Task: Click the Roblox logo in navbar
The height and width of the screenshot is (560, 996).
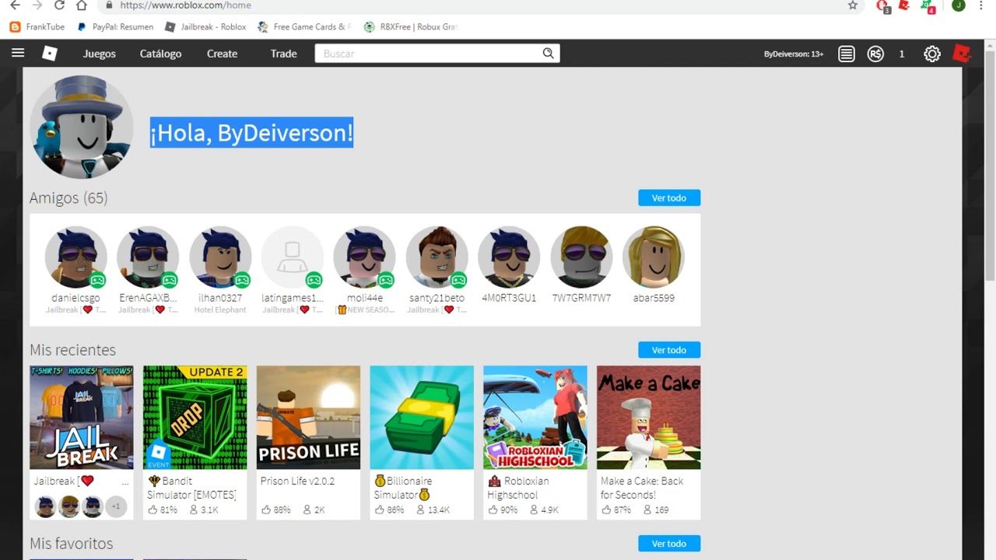Action: [x=50, y=54]
